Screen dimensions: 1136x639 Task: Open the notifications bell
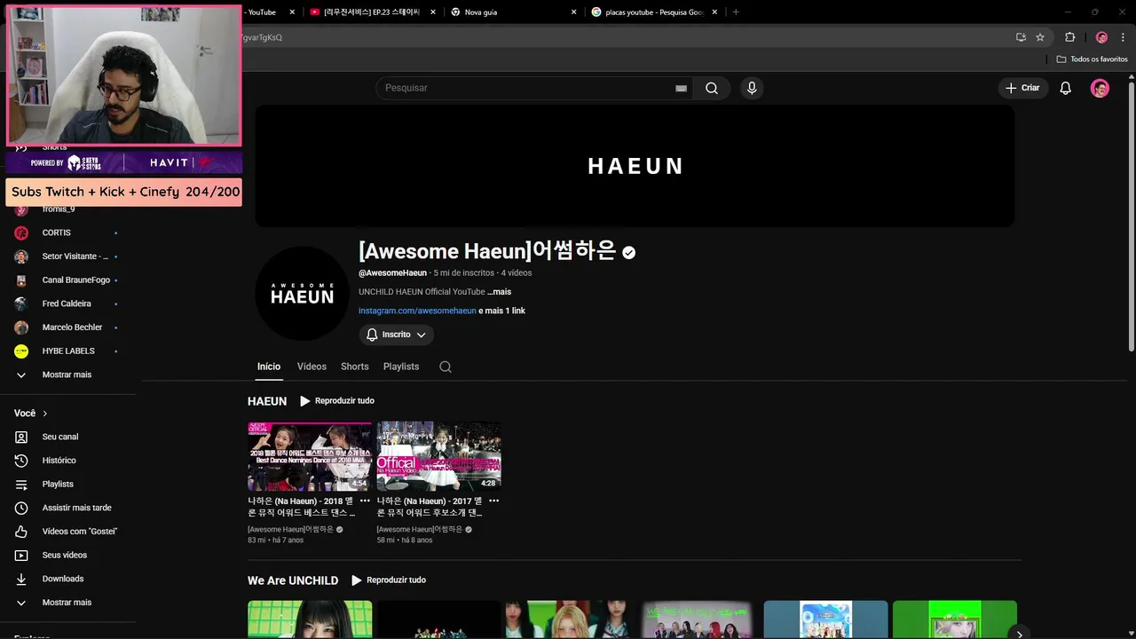pos(1066,88)
